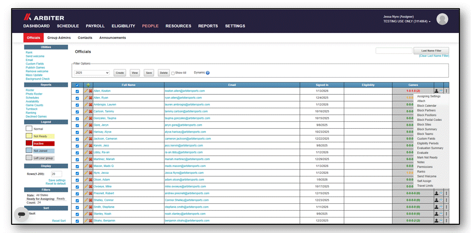
Task: Open the Group Admins tab
Action: click(x=59, y=38)
